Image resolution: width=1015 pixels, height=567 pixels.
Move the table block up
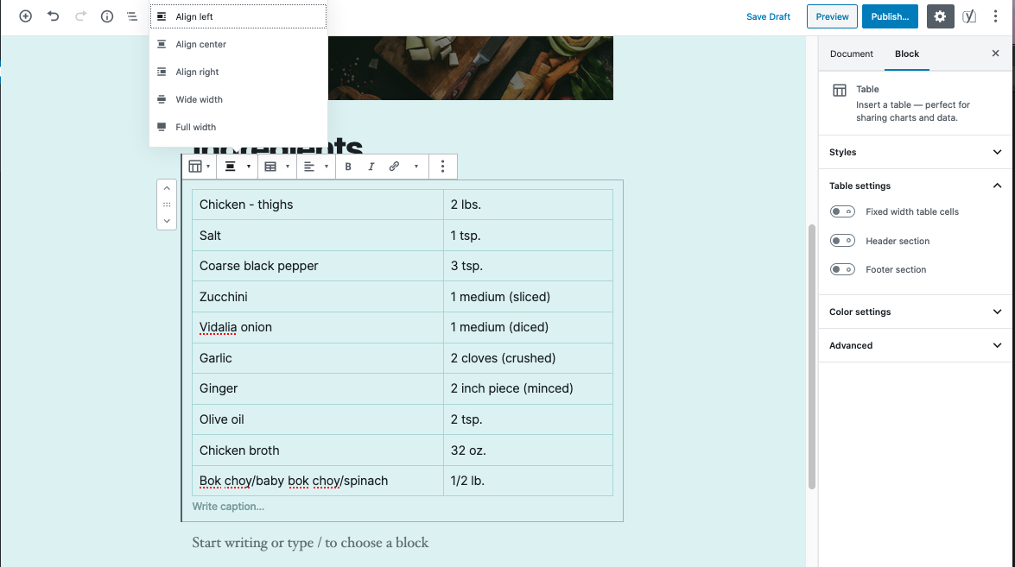(x=167, y=188)
